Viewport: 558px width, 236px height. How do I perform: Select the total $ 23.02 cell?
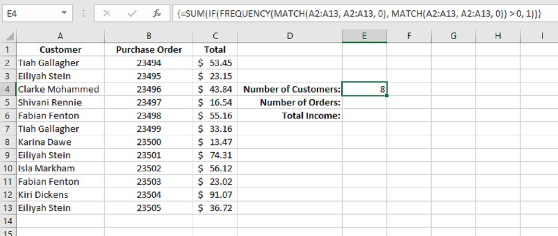coord(215,182)
